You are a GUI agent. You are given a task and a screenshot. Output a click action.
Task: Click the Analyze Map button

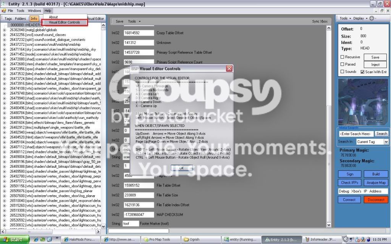pyautogui.click(x=376, y=183)
